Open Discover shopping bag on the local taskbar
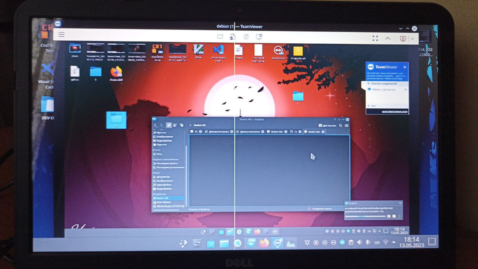The width and height of the screenshot is (478, 269). (211, 244)
